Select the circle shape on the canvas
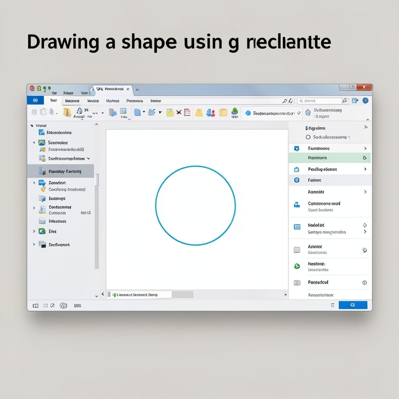 point(196,206)
